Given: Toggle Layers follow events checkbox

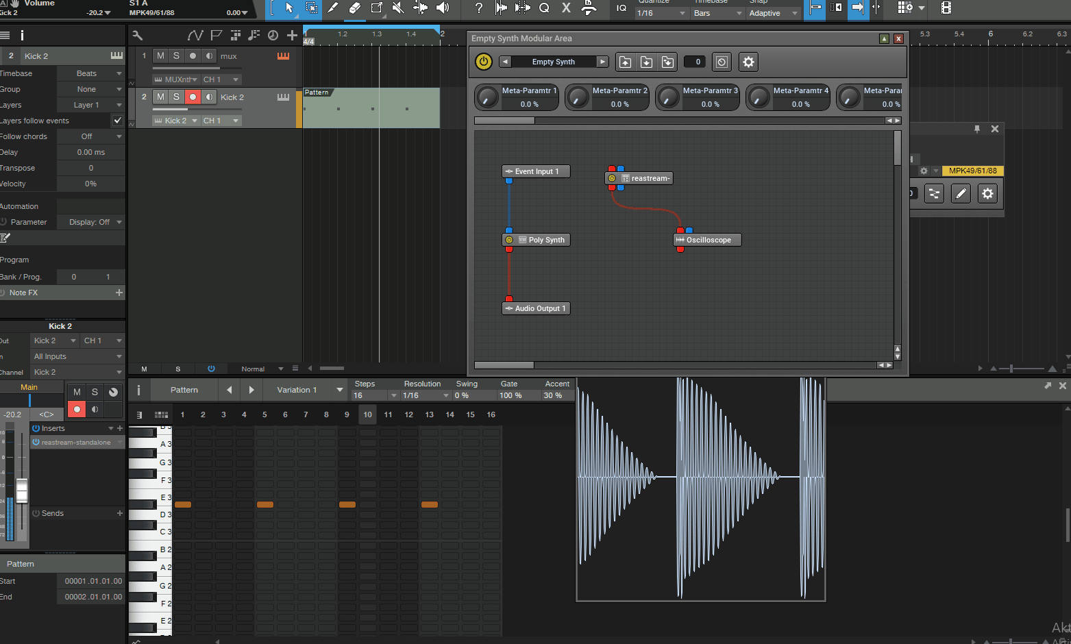Looking at the screenshot, I should (x=118, y=121).
